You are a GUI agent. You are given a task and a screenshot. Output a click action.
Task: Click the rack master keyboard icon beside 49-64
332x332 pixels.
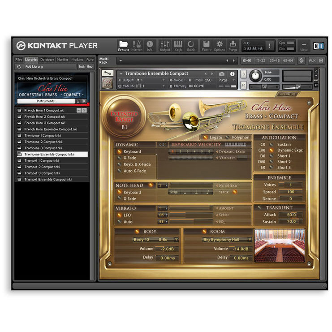point(301,61)
